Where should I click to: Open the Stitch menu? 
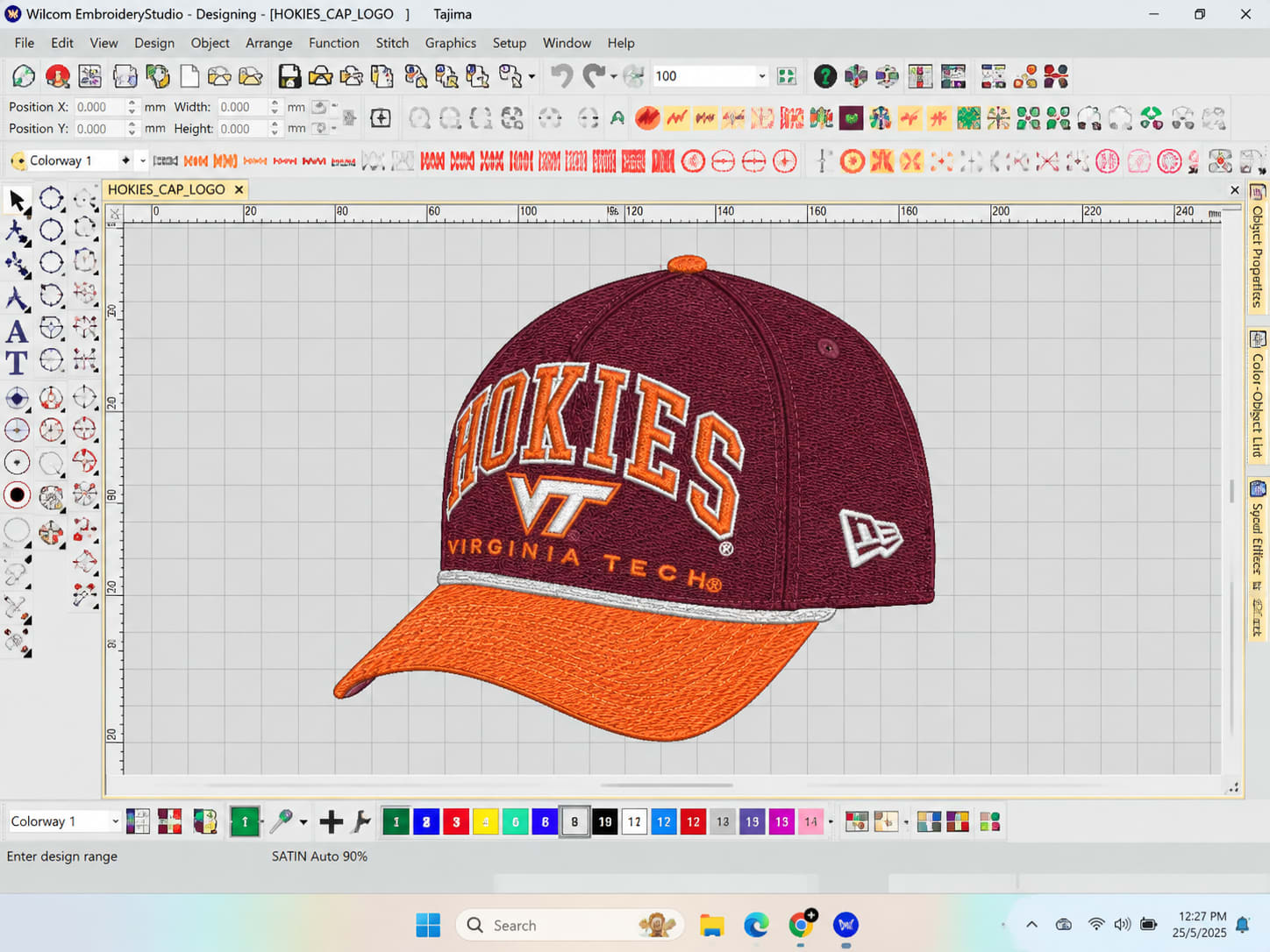(392, 43)
